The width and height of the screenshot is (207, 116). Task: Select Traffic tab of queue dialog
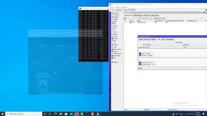pyautogui.click(x=159, y=39)
